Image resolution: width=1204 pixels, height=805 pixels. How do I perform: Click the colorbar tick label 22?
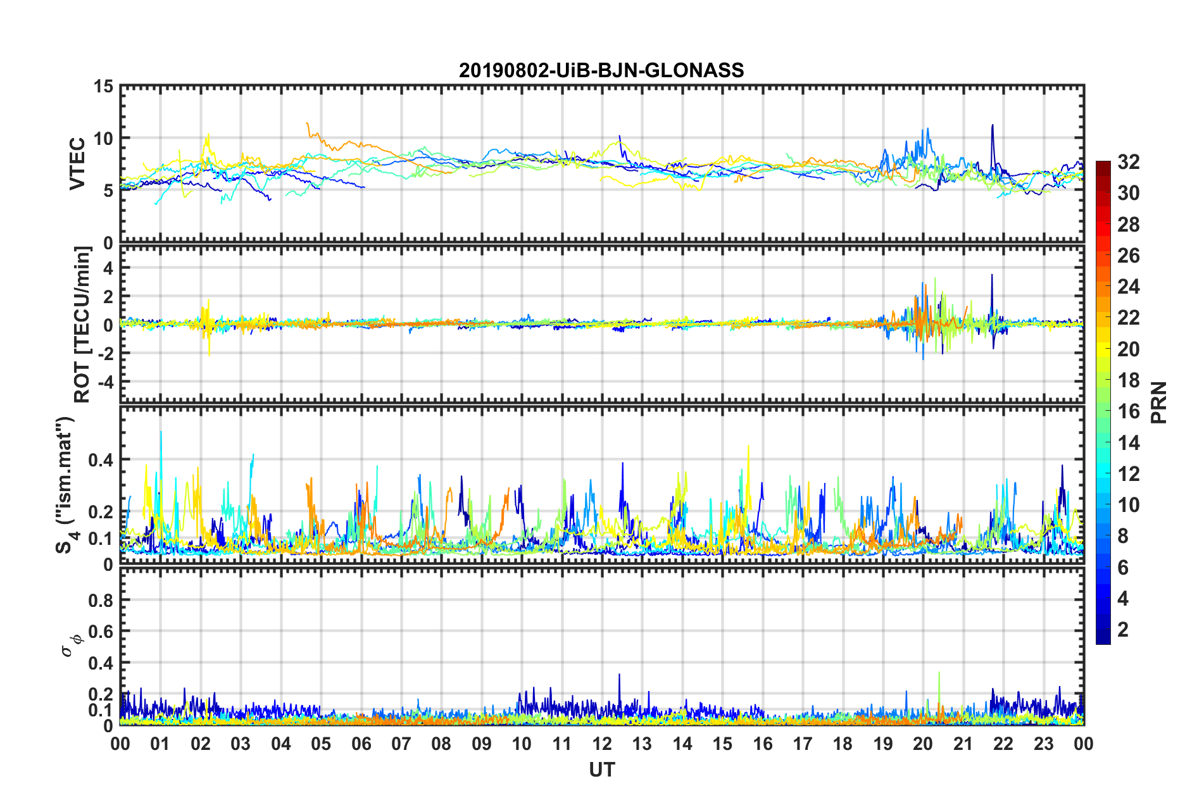(1129, 318)
